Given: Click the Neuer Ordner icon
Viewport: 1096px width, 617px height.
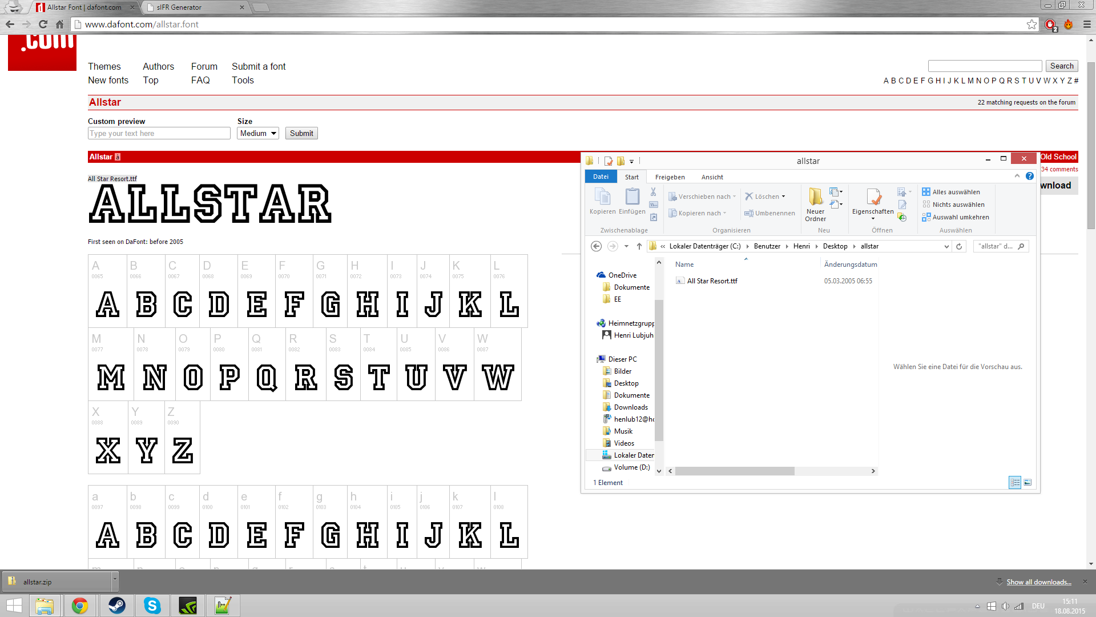Looking at the screenshot, I should tap(815, 198).
